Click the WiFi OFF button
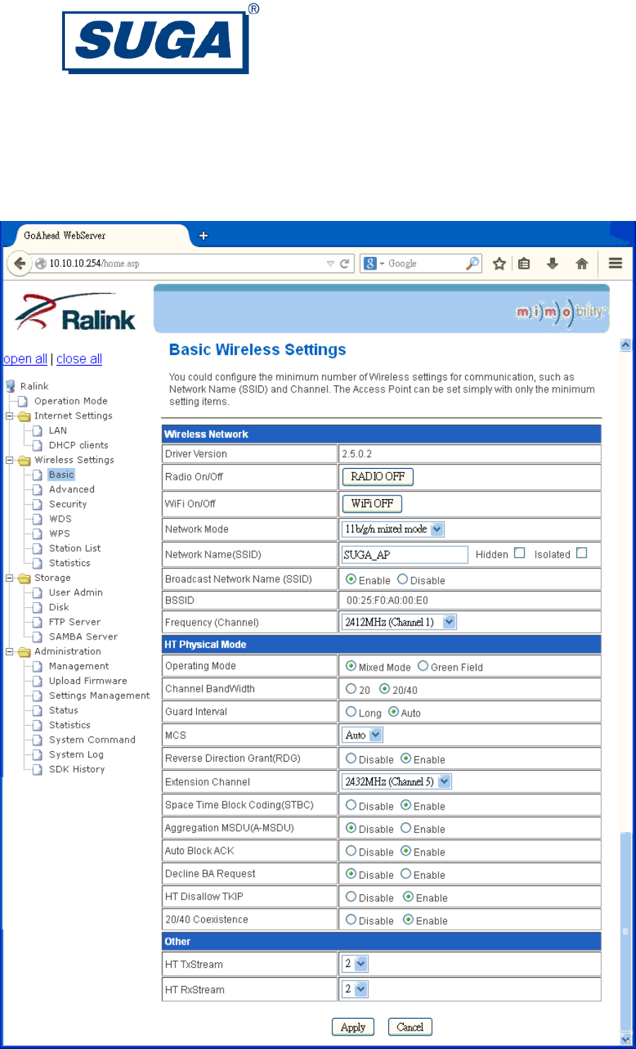 click(x=372, y=503)
